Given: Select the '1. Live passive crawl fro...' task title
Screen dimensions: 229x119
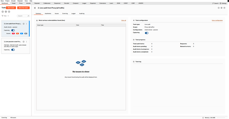Looking at the screenshot, I should pos(12,42).
